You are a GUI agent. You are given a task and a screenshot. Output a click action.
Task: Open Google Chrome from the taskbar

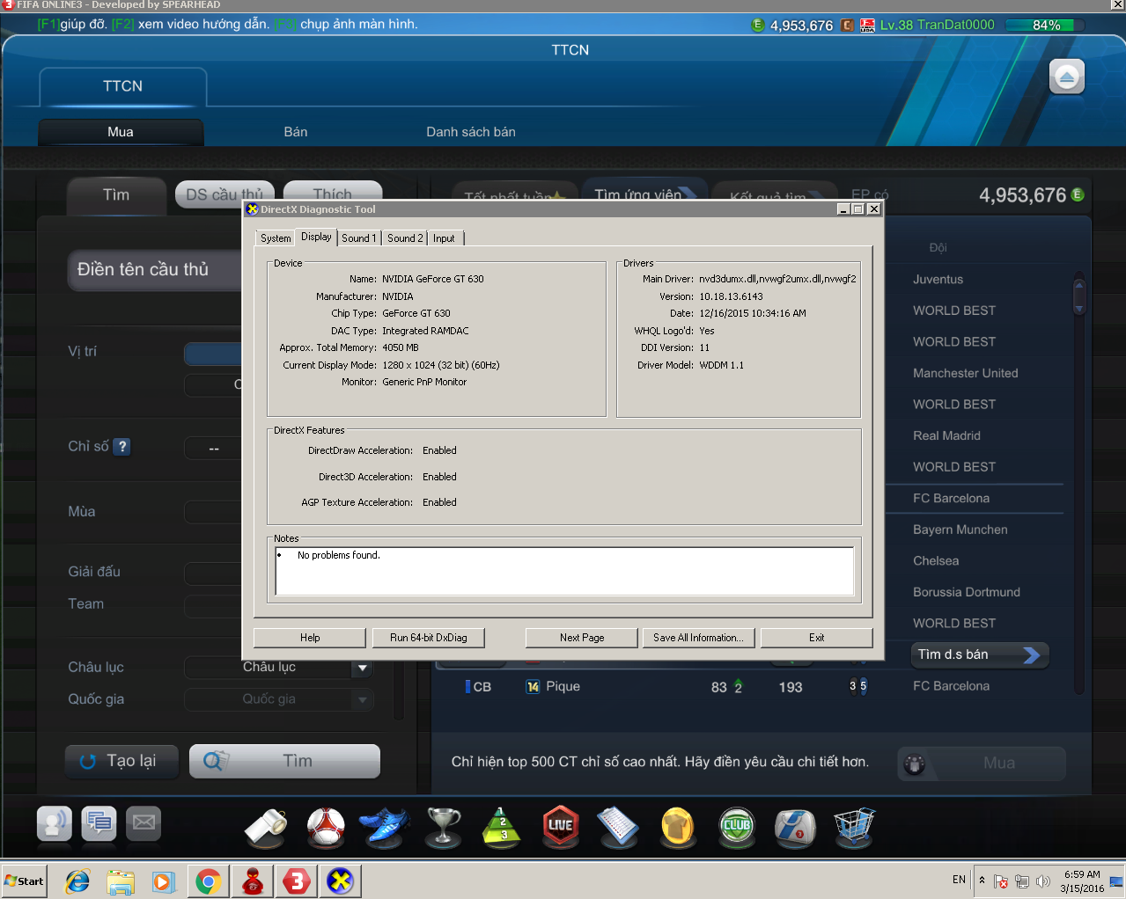pyautogui.click(x=208, y=881)
